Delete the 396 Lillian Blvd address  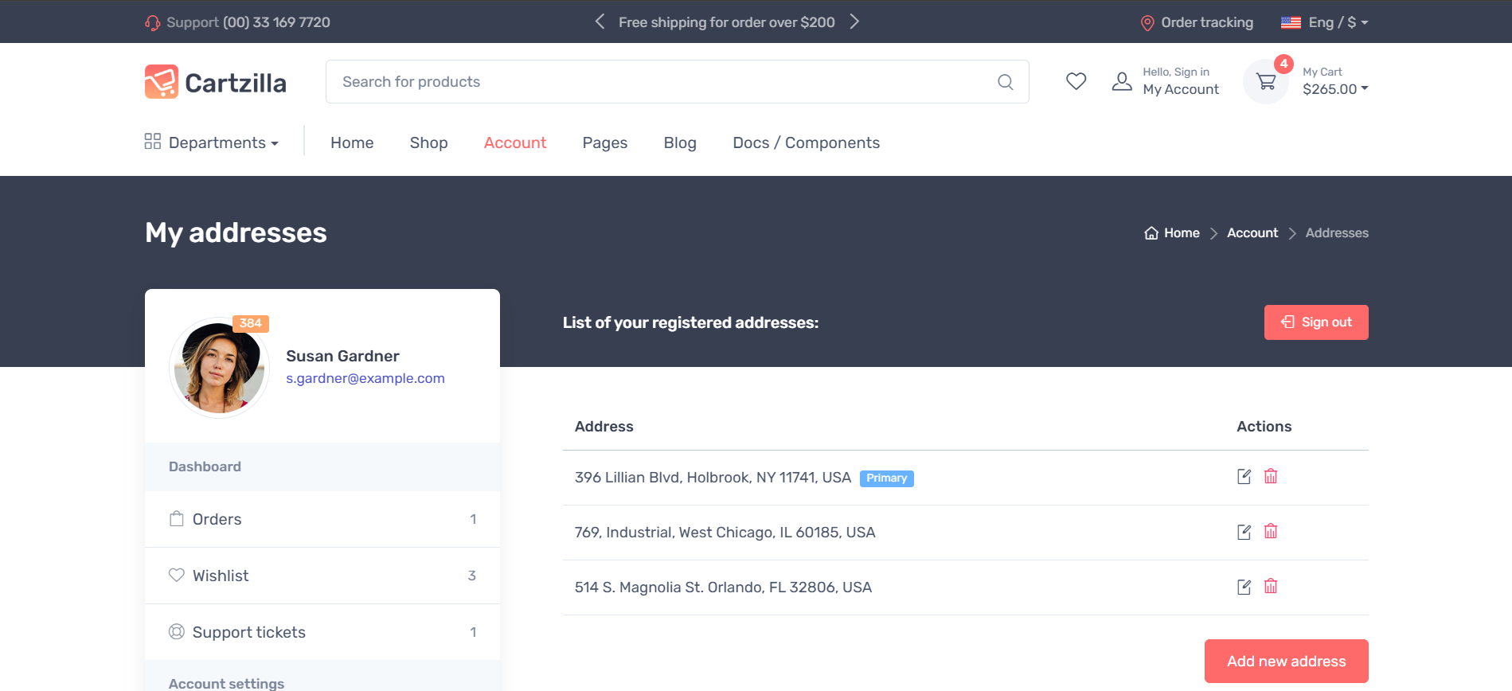coord(1271,477)
